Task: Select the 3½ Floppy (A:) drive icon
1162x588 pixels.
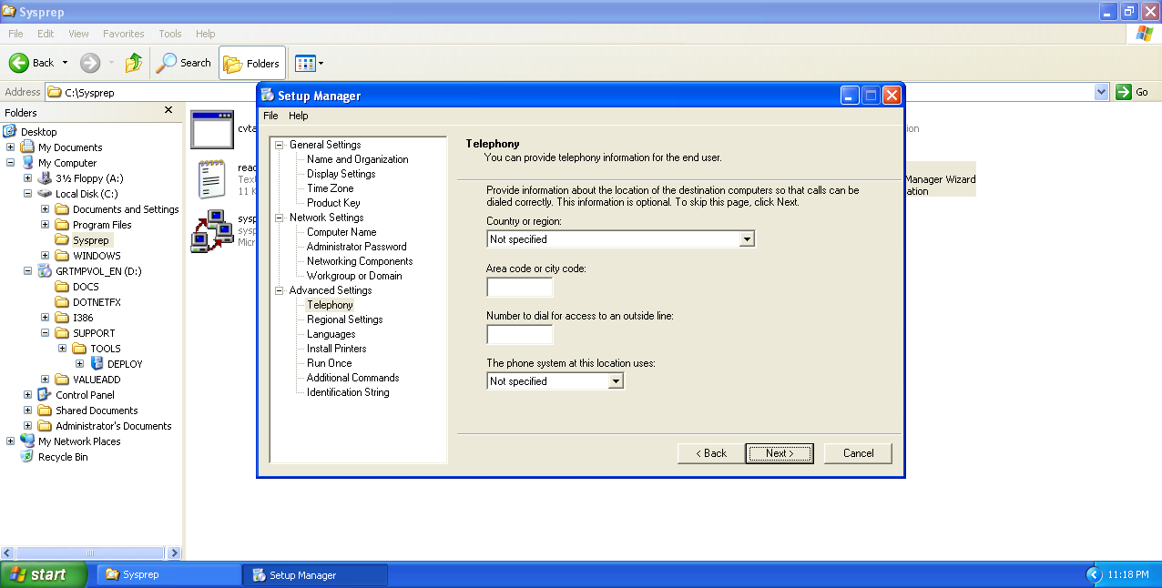Action: [46, 178]
